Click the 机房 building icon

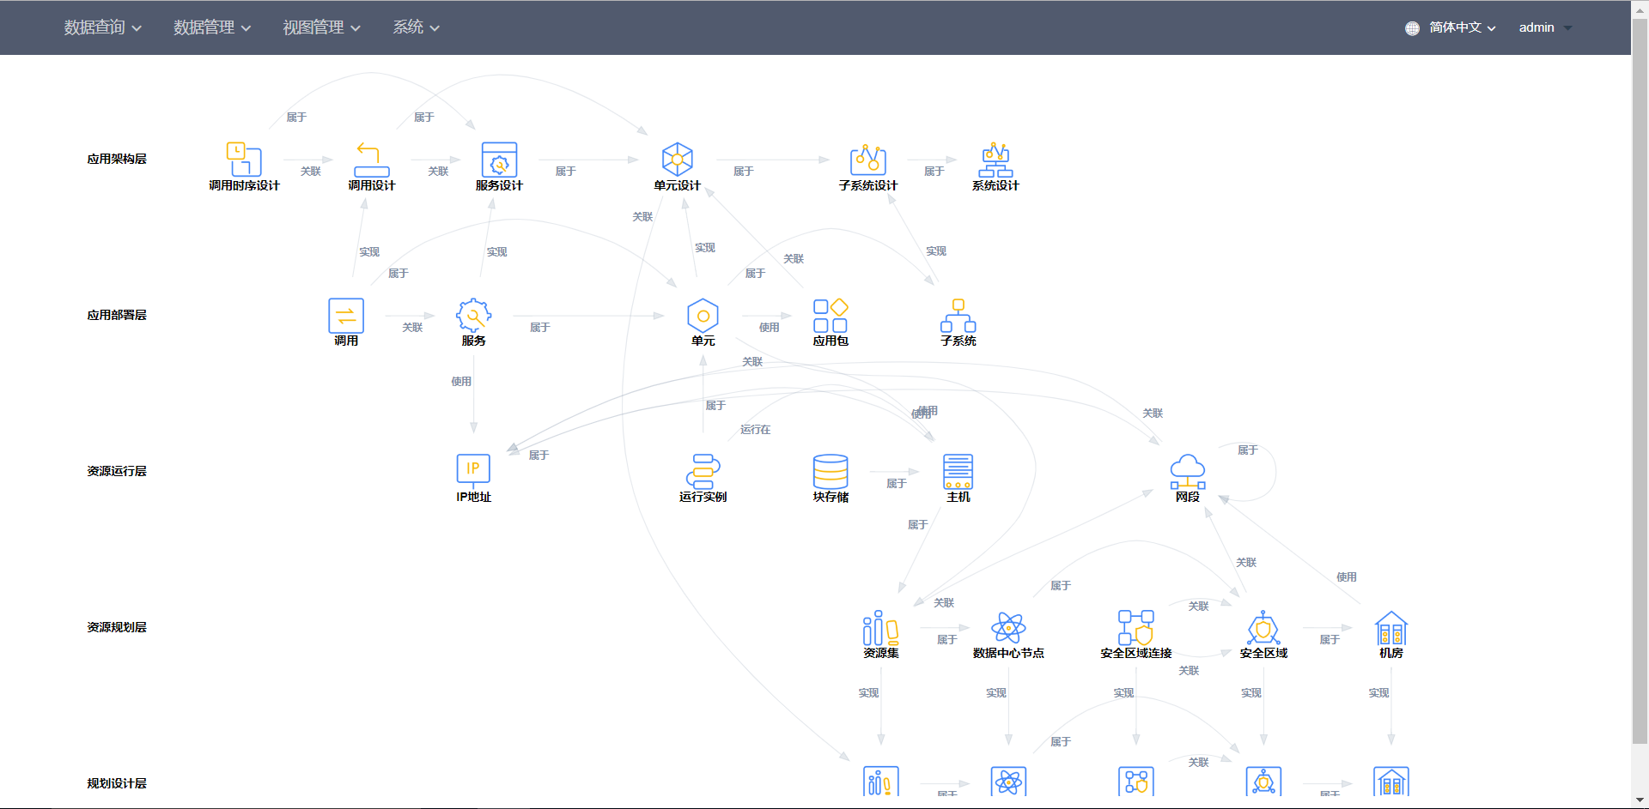(1391, 628)
